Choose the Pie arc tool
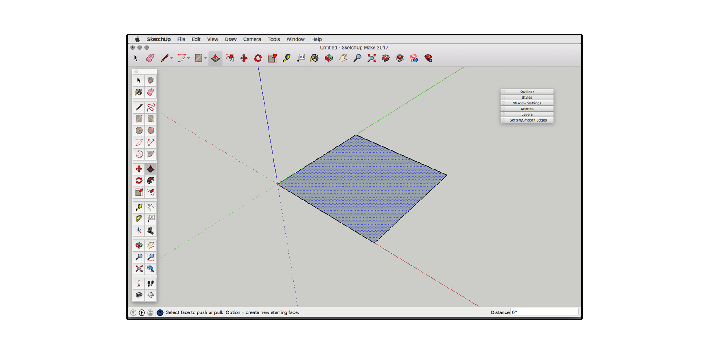 (x=151, y=154)
